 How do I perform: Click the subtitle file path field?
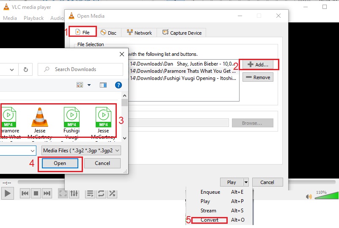pos(178,123)
